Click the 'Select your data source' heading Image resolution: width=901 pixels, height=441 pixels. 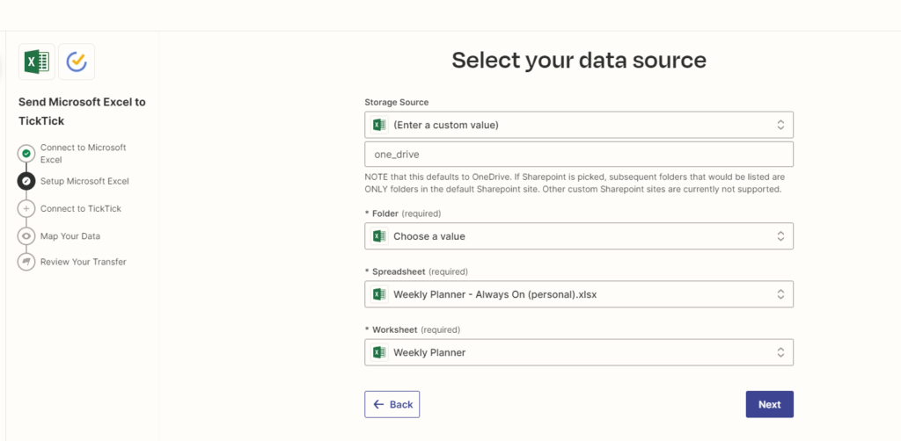tap(579, 61)
